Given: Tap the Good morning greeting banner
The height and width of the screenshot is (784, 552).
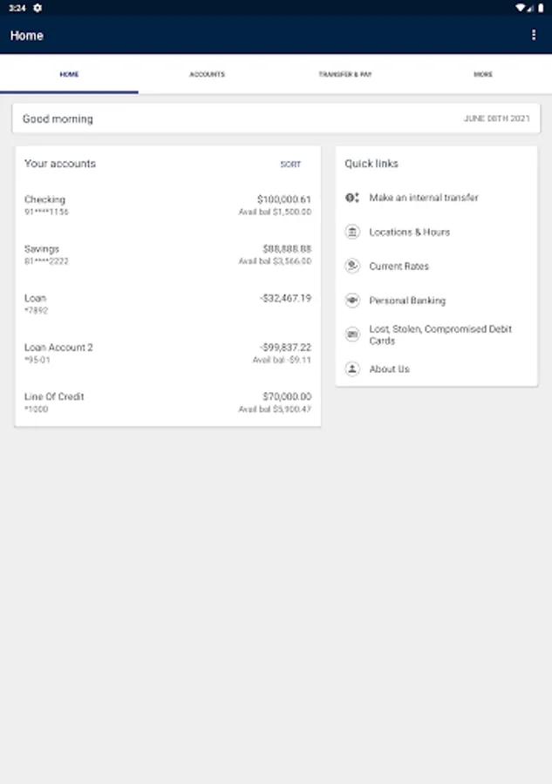Looking at the screenshot, I should [276, 118].
